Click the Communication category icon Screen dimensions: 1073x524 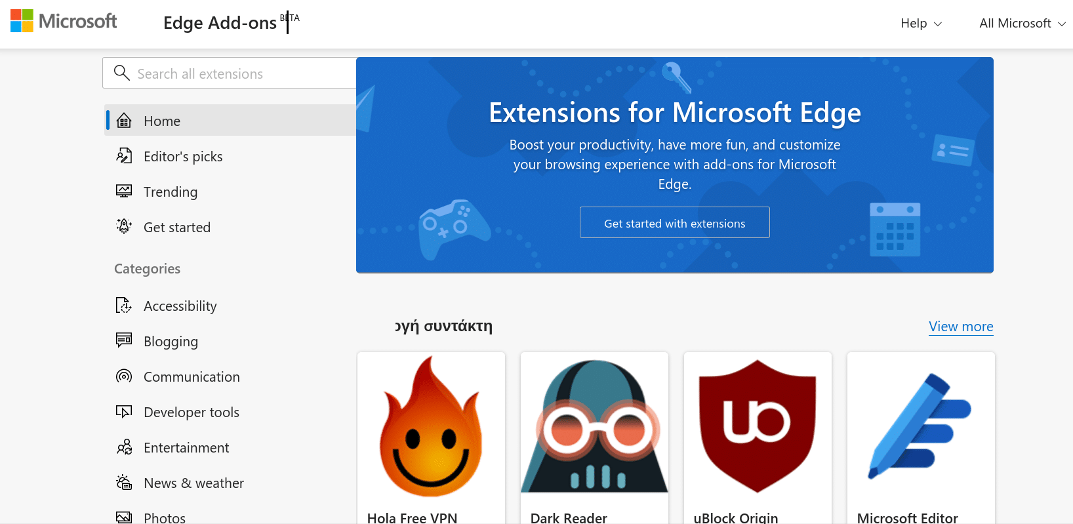point(124,376)
